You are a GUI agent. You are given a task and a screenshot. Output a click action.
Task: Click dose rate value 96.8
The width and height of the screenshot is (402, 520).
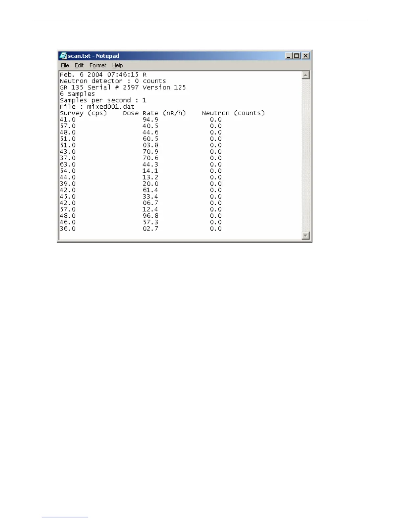[150, 216]
